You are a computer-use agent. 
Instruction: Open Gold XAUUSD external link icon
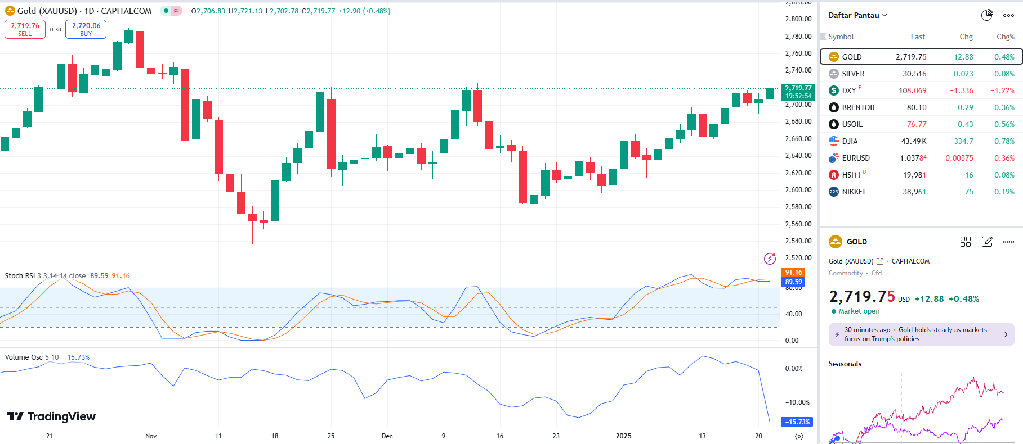(x=880, y=261)
